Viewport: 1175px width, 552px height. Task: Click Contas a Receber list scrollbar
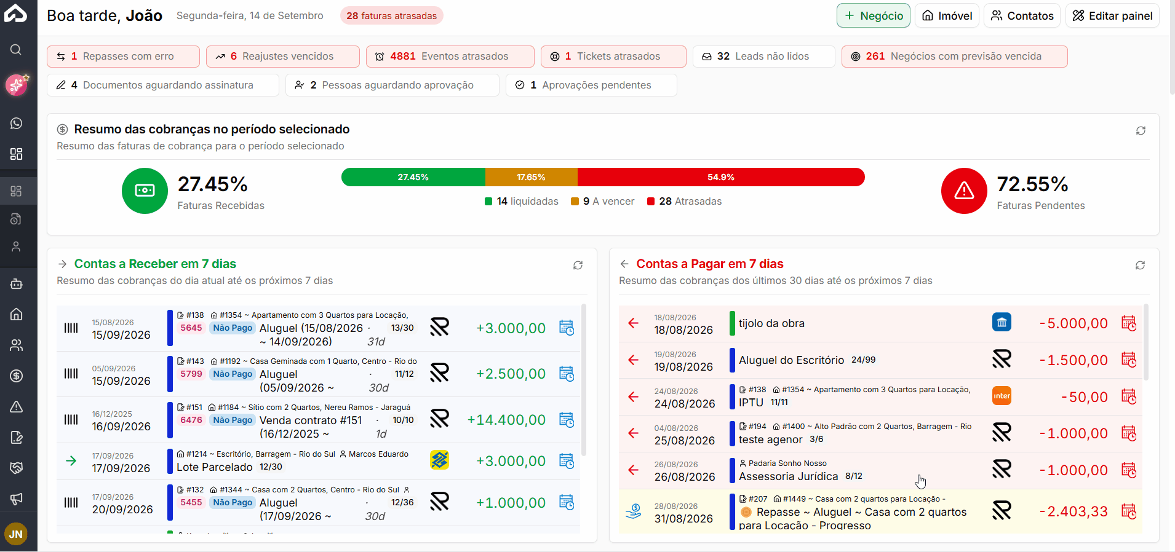[x=584, y=380]
